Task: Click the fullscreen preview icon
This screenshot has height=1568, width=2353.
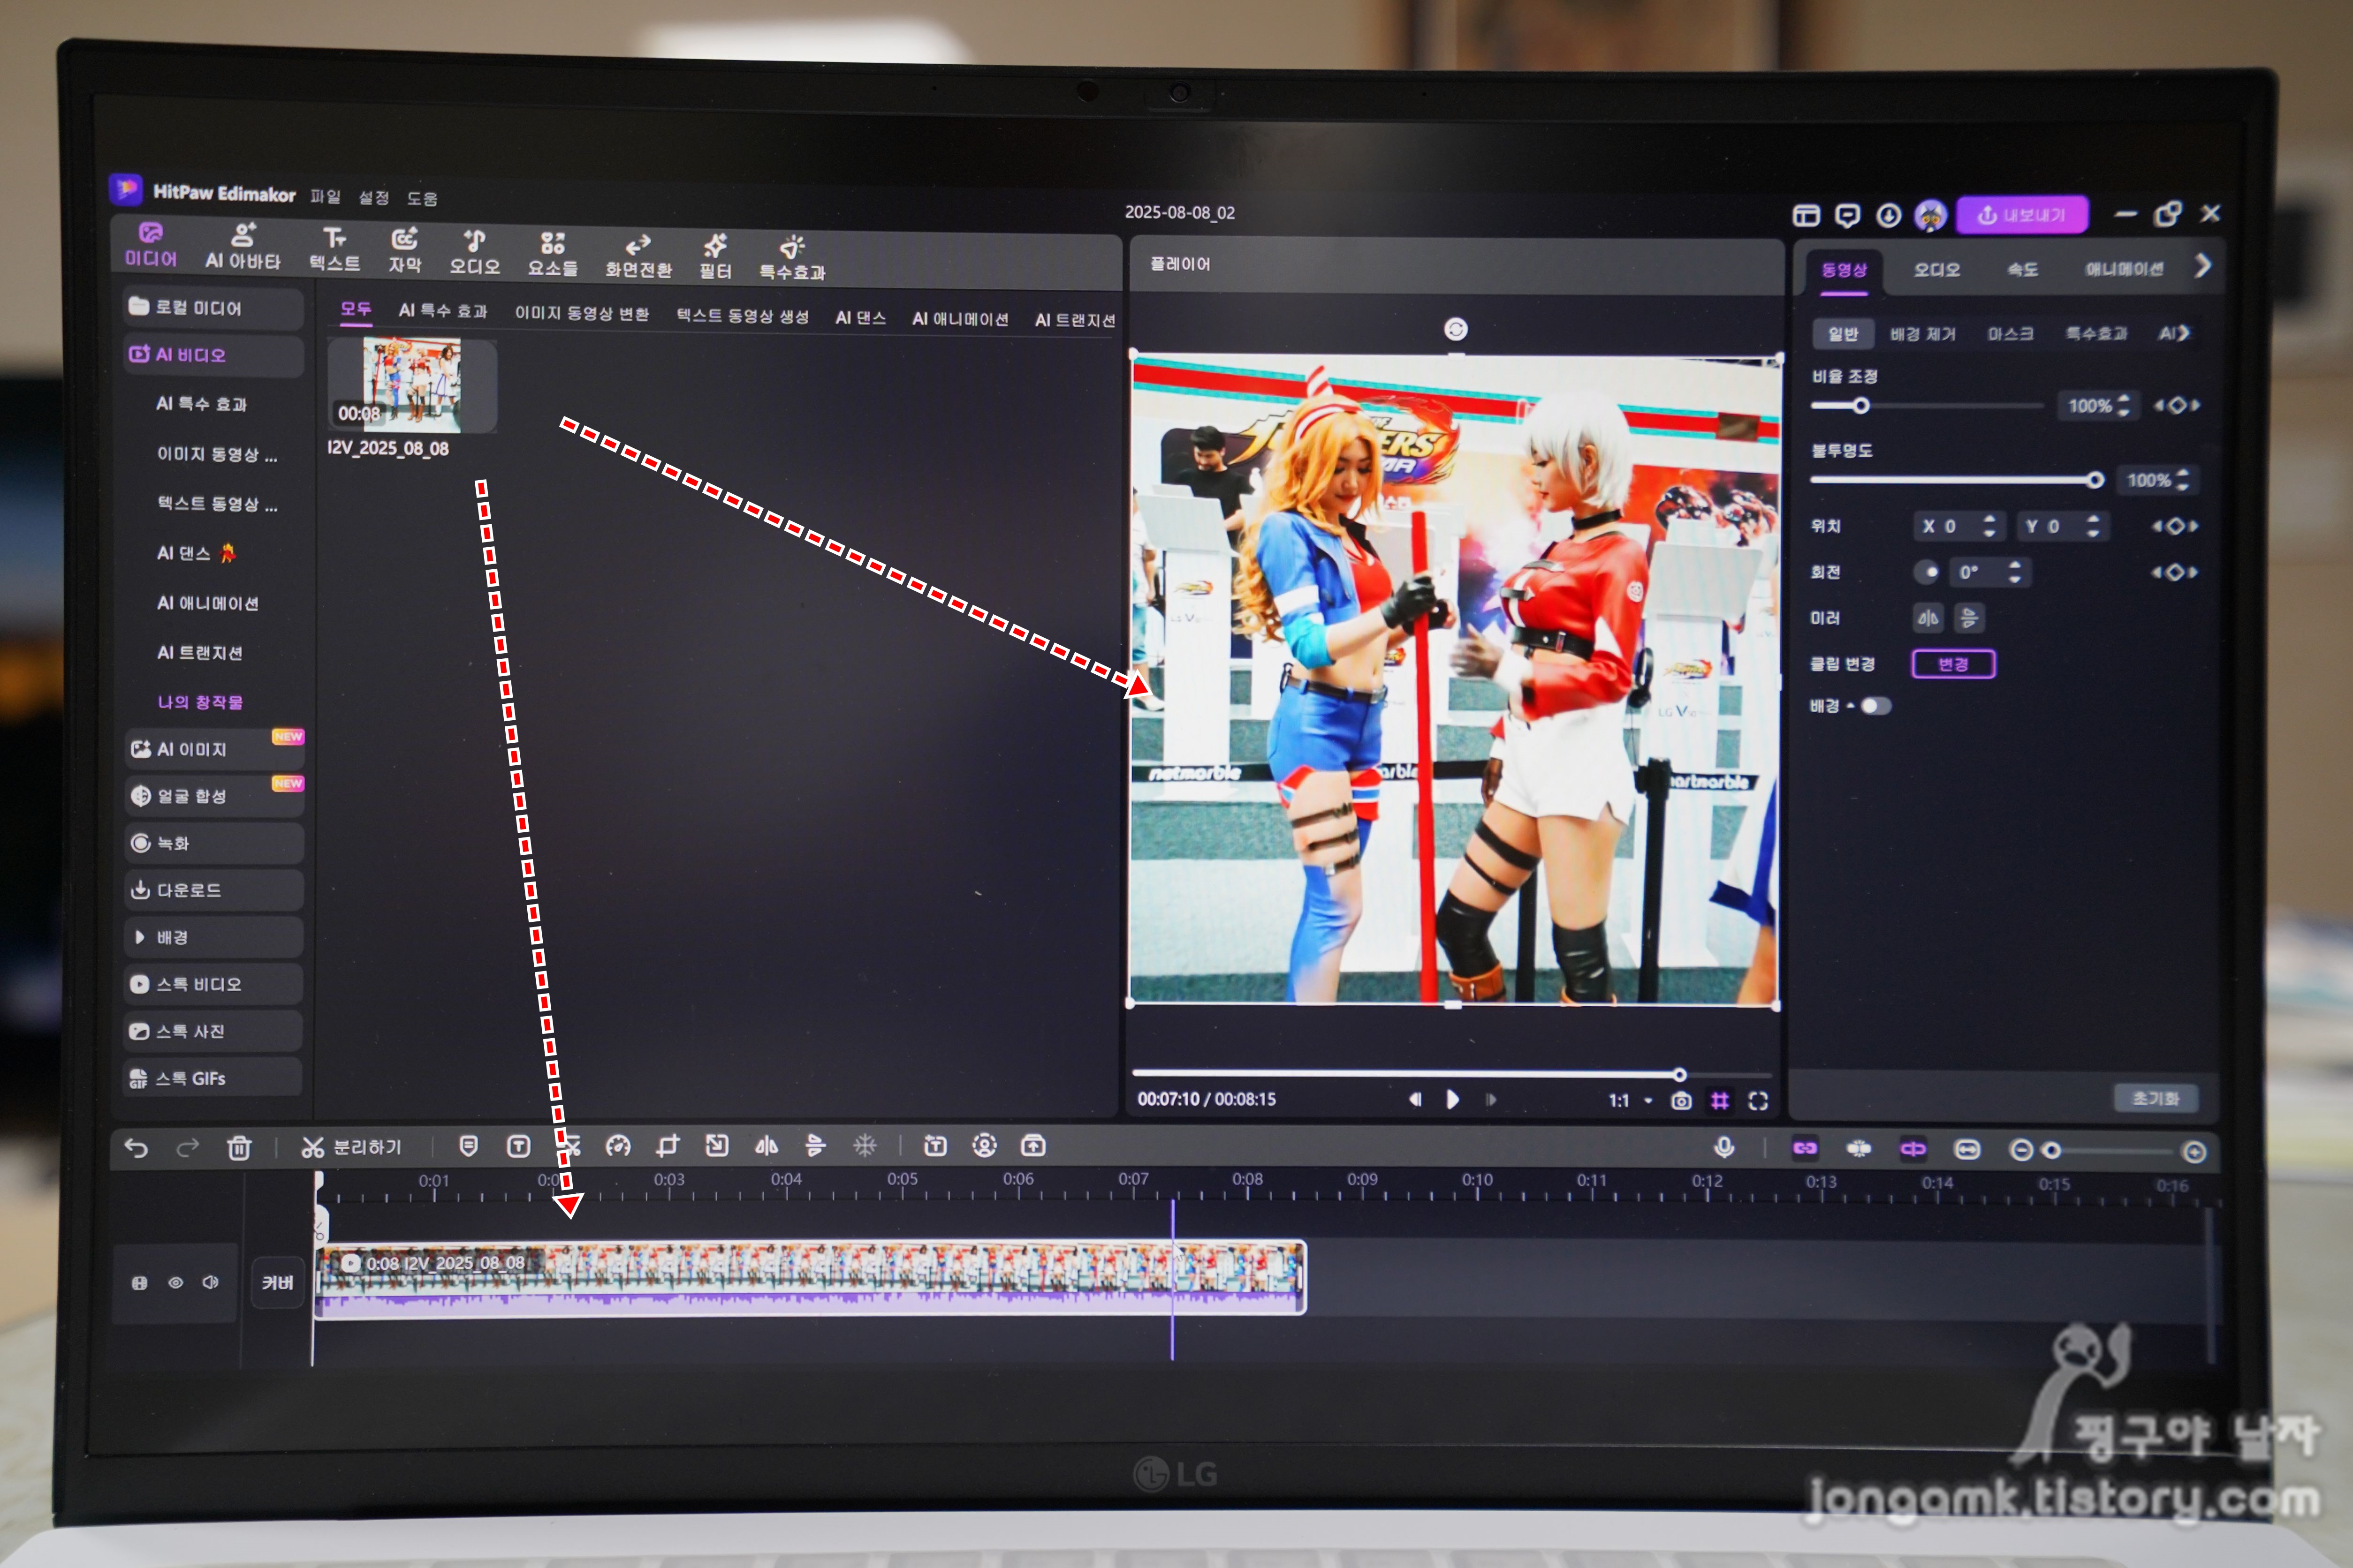Action: [1758, 1101]
